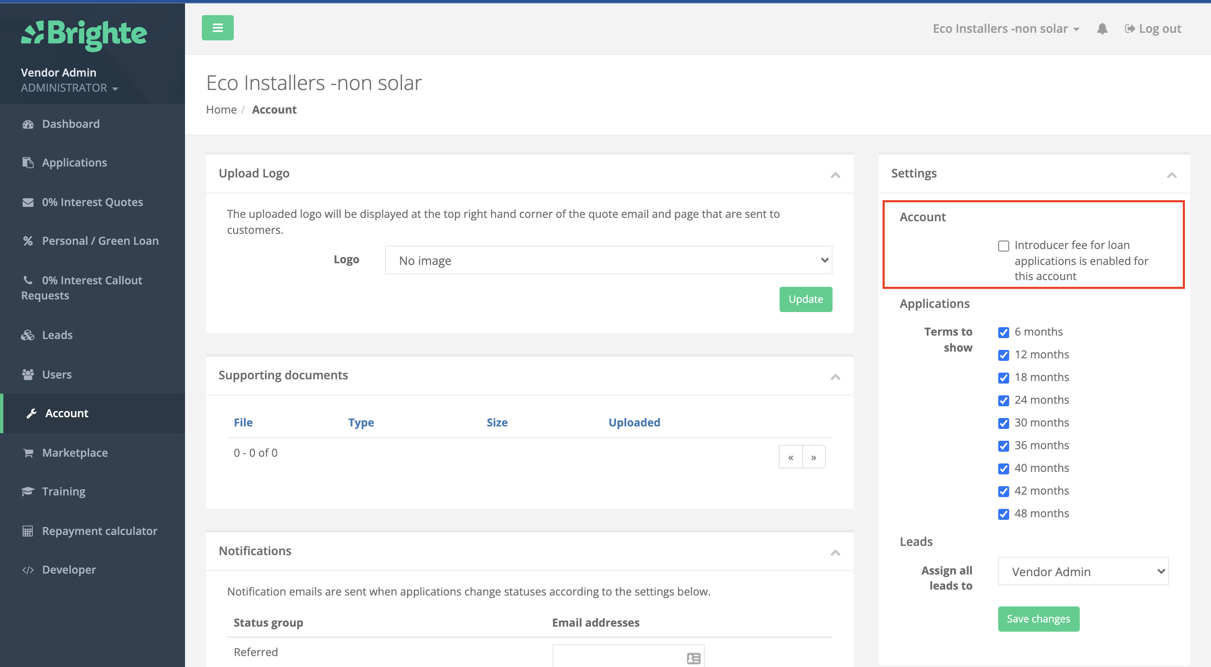Click the contact card icon in Referred field
1211x667 pixels.
693,659
